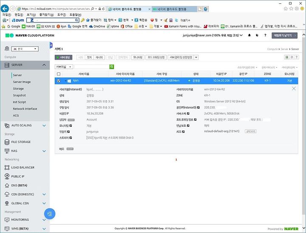Open Network Interface in sidebar
This screenshot has height=233, width=306.
pos(25,109)
